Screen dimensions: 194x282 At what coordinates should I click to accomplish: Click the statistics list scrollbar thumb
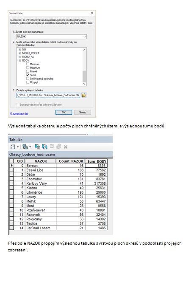(x=84, y=76)
